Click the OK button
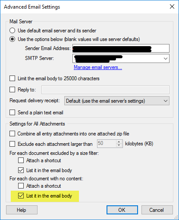179x220 pixels. [122, 210]
